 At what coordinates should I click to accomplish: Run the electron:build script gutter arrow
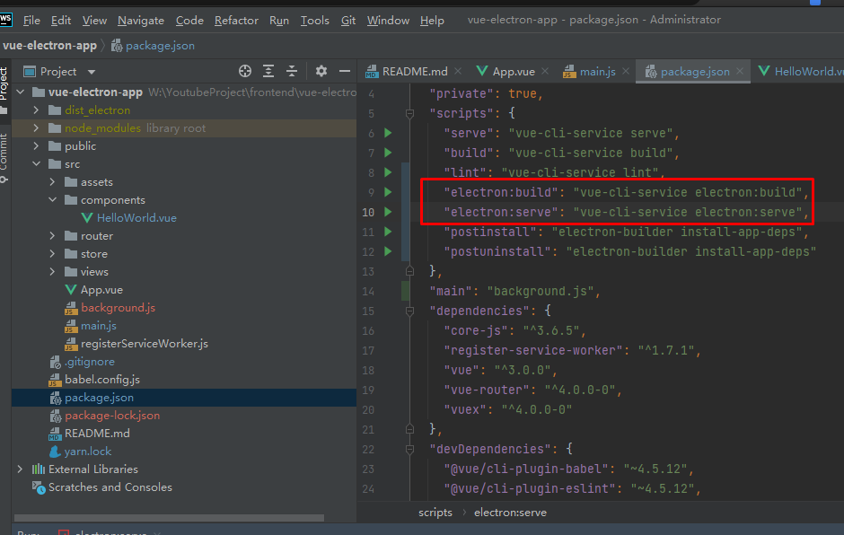coord(388,192)
